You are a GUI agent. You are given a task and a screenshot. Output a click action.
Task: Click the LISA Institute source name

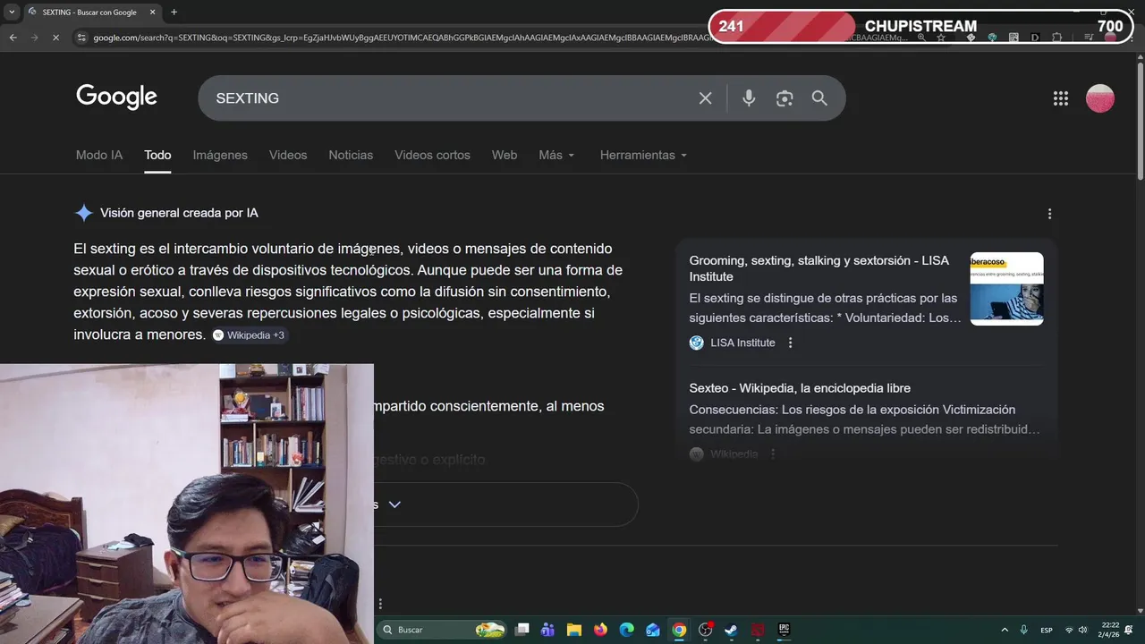click(x=742, y=343)
